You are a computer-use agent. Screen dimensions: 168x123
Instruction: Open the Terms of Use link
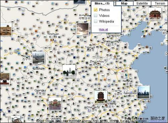(158, 121)
